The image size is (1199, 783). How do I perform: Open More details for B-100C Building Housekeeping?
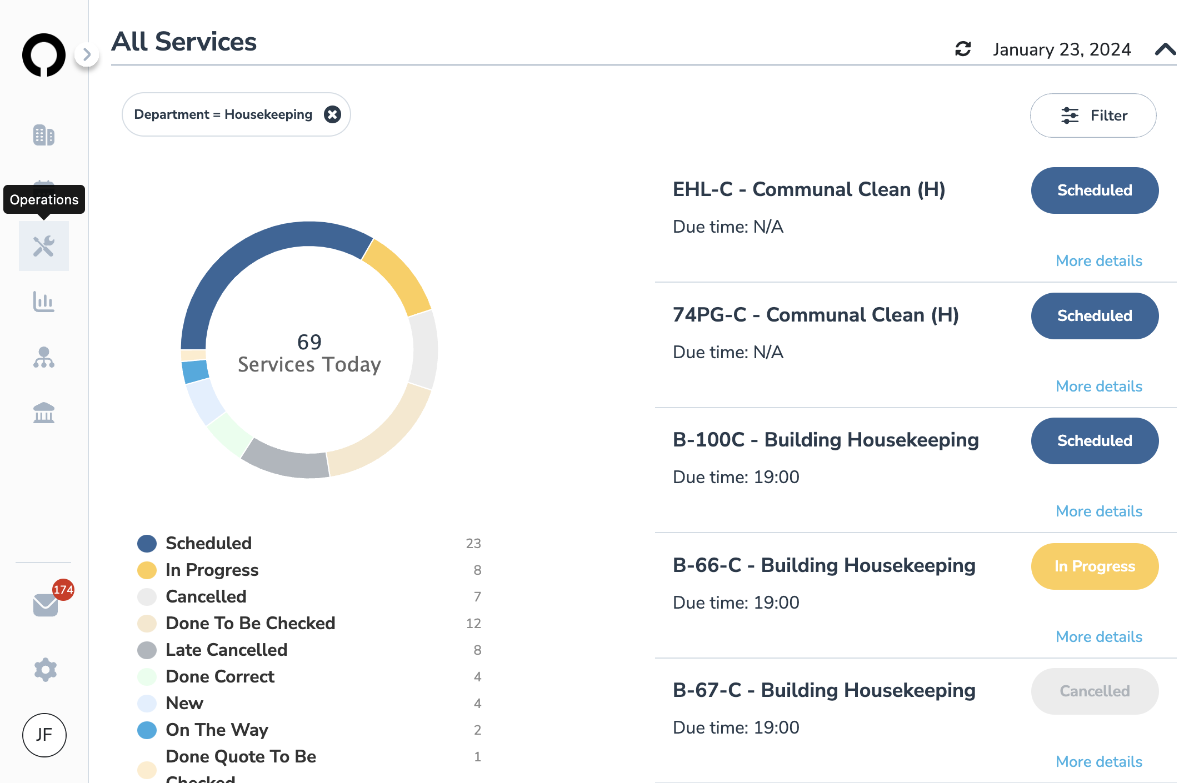click(1099, 511)
